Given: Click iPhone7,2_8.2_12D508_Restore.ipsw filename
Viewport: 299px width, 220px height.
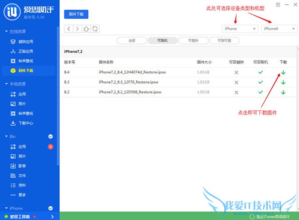Looking at the screenshot, I should point(130,92).
